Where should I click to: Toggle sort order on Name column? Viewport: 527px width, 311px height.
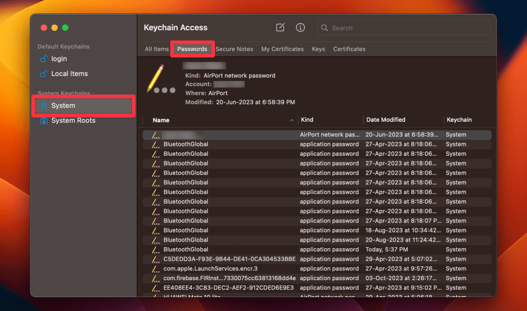[161, 120]
